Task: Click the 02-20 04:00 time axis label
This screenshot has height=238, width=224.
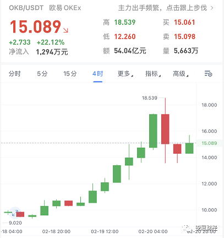Action: coord(153,231)
